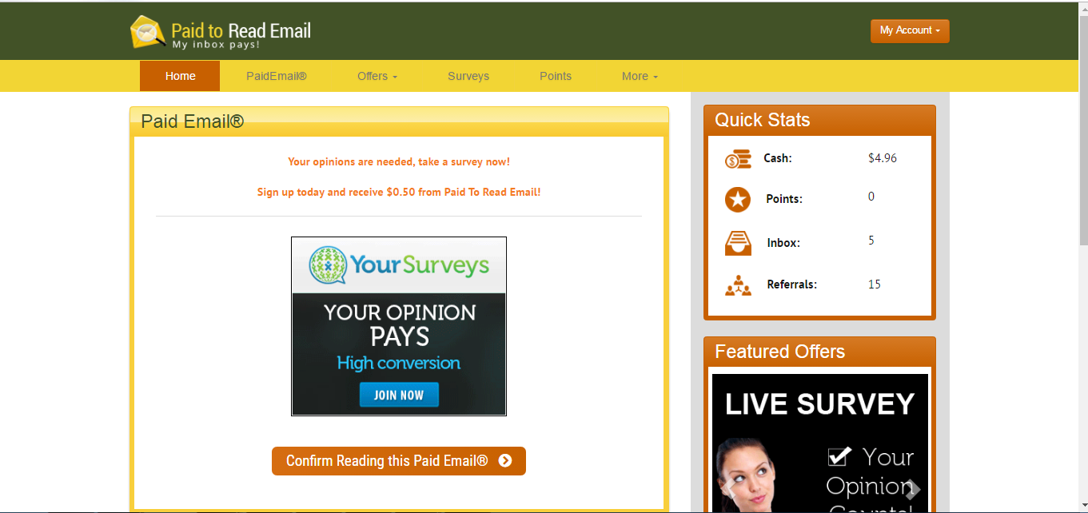Click the Points value 0
The height and width of the screenshot is (513, 1088).
871,197
